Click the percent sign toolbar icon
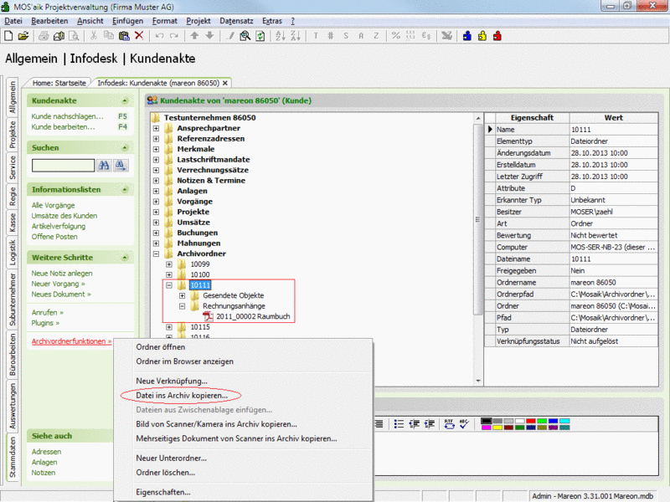 point(396,36)
